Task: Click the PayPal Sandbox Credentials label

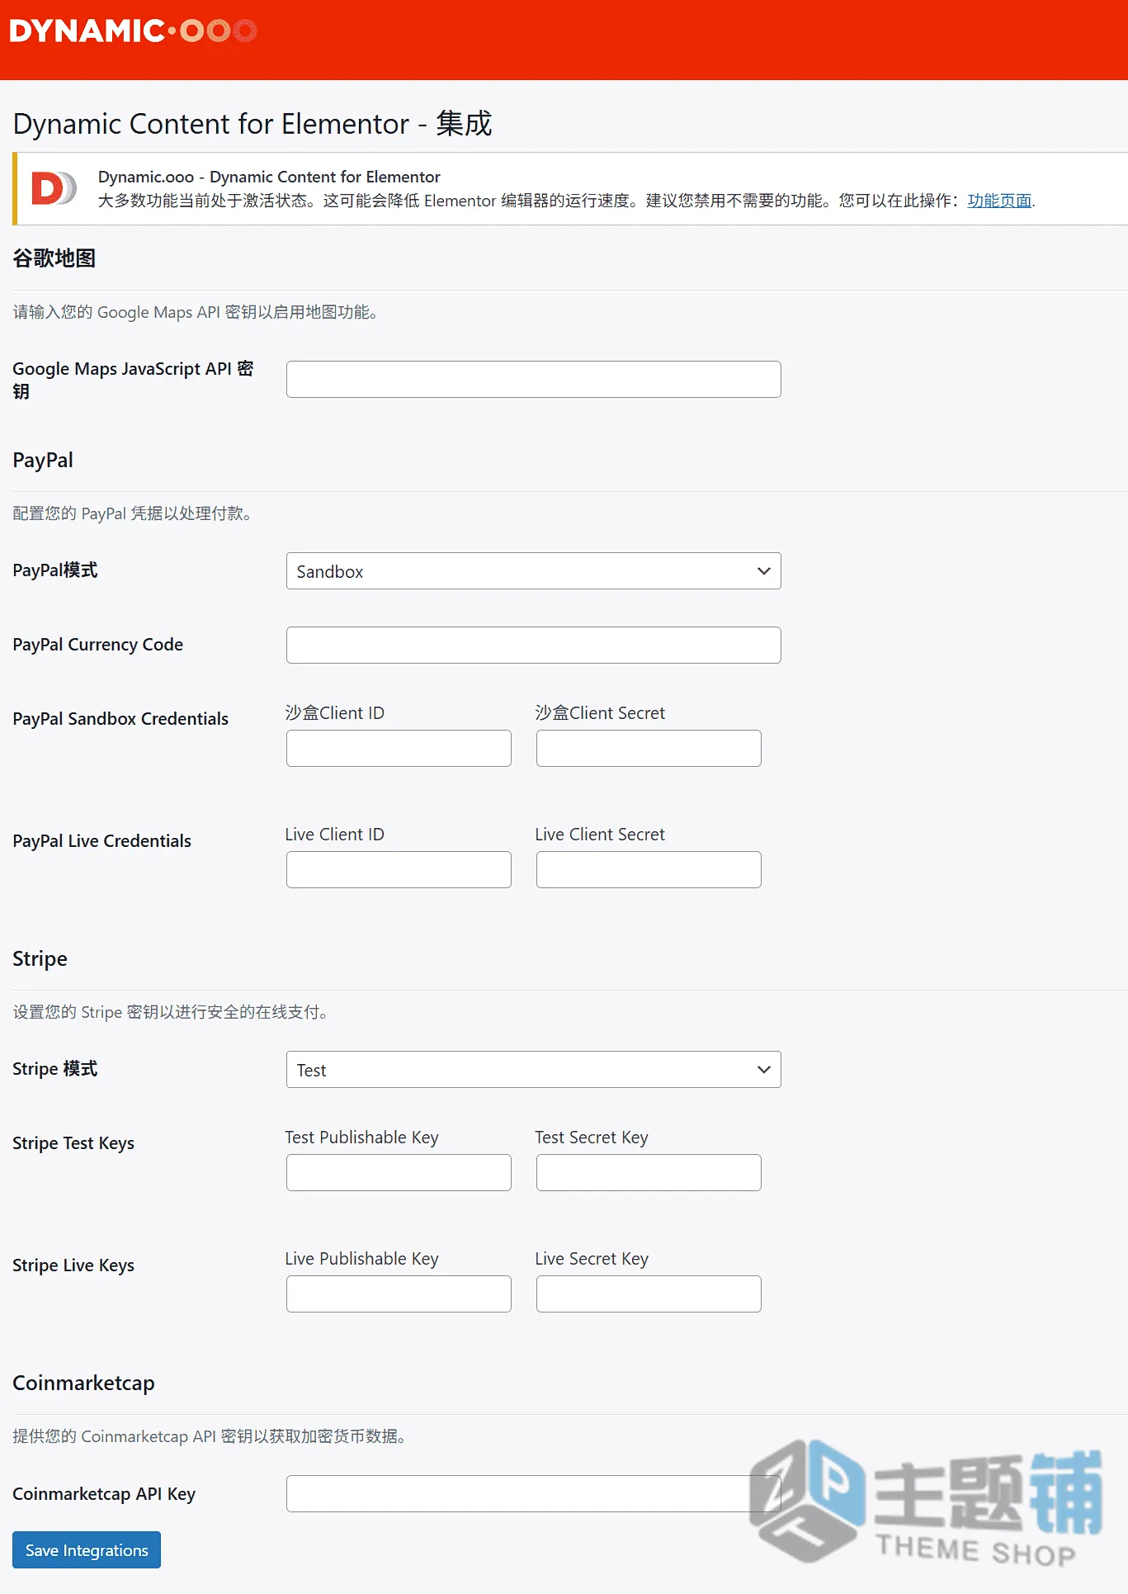Action: tap(120, 719)
